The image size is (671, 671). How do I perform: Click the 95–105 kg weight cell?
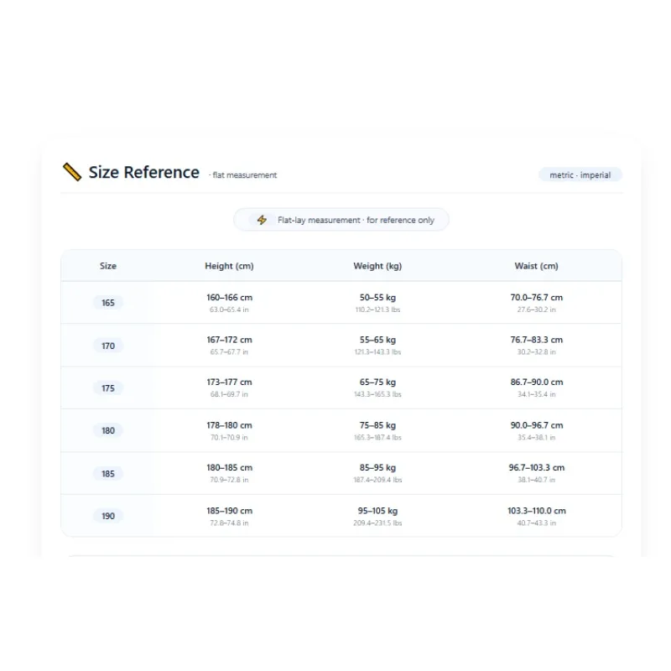point(377,516)
